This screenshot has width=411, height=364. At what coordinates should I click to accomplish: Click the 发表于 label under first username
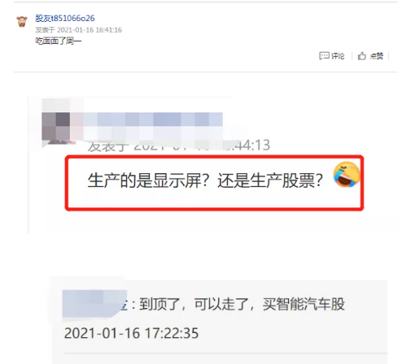click(x=45, y=30)
